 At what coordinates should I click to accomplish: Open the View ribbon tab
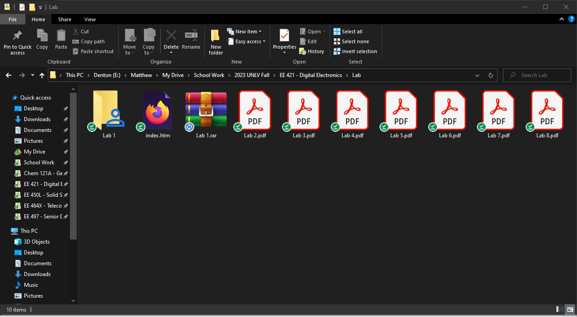tap(90, 19)
